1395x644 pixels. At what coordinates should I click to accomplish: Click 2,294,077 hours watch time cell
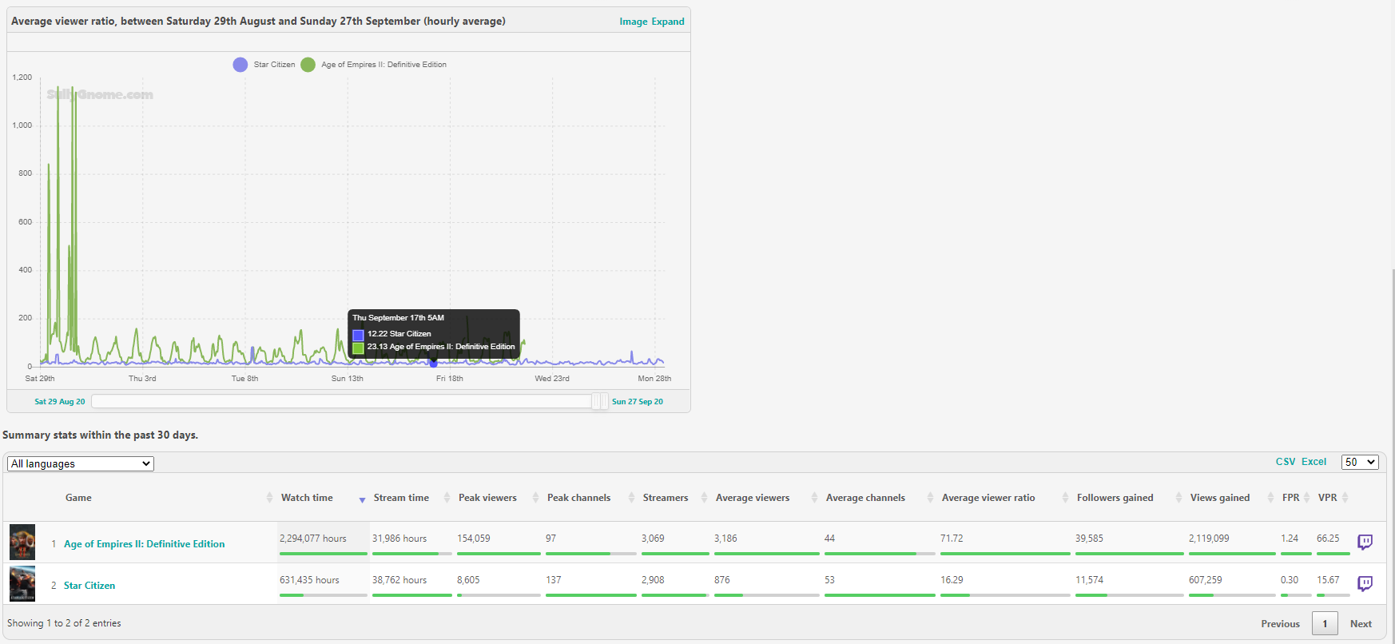[x=313, y=539]
